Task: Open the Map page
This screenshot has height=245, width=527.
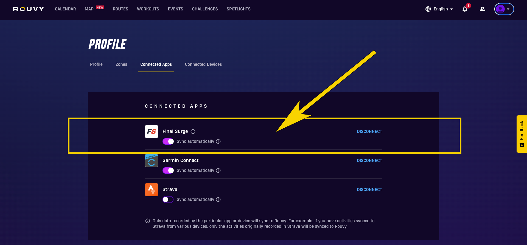Action: (89, 9)
